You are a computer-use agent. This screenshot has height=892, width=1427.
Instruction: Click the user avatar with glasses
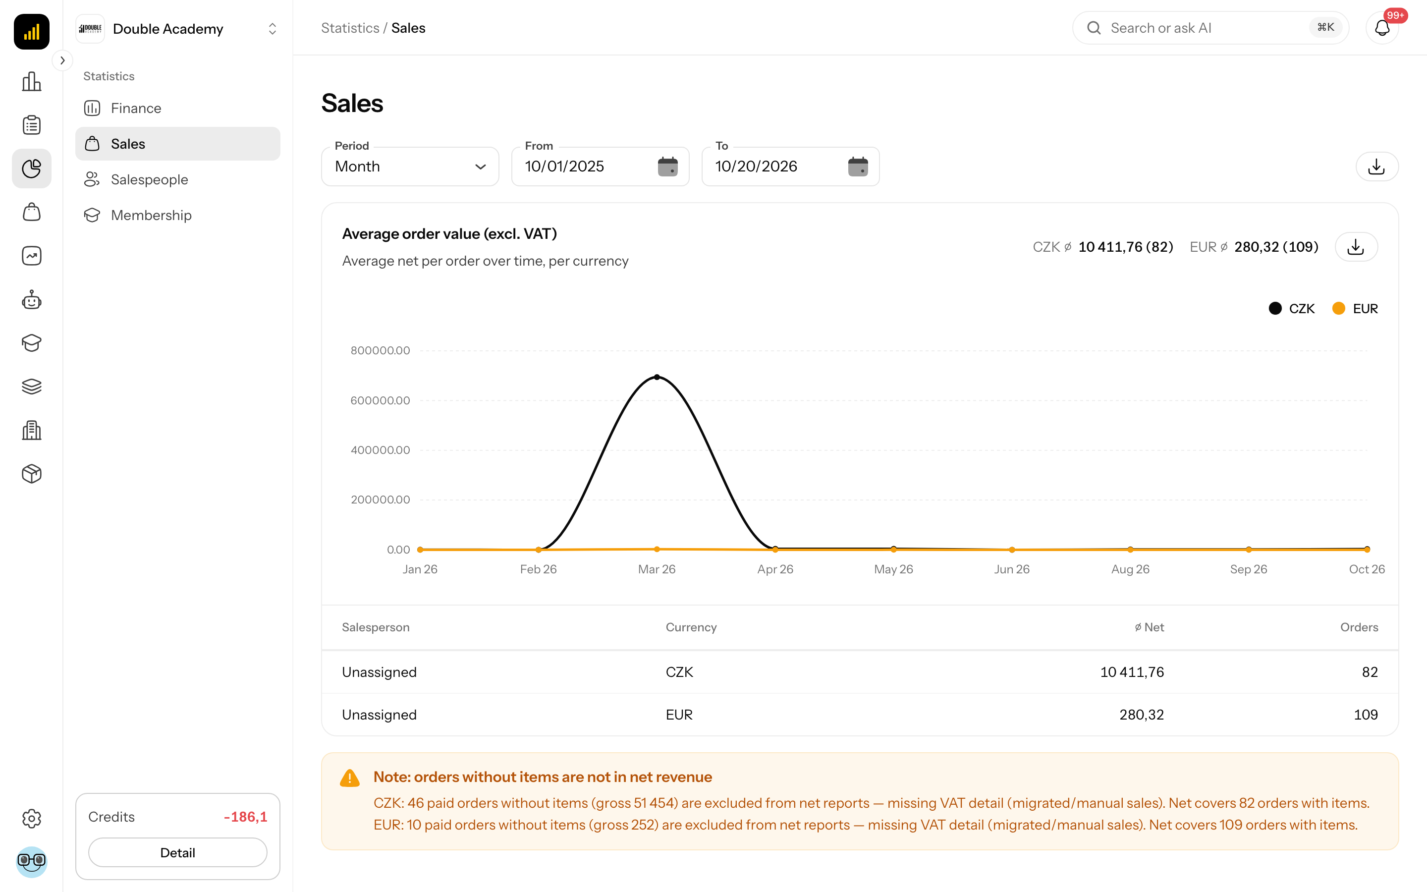(x=31, y=862)
